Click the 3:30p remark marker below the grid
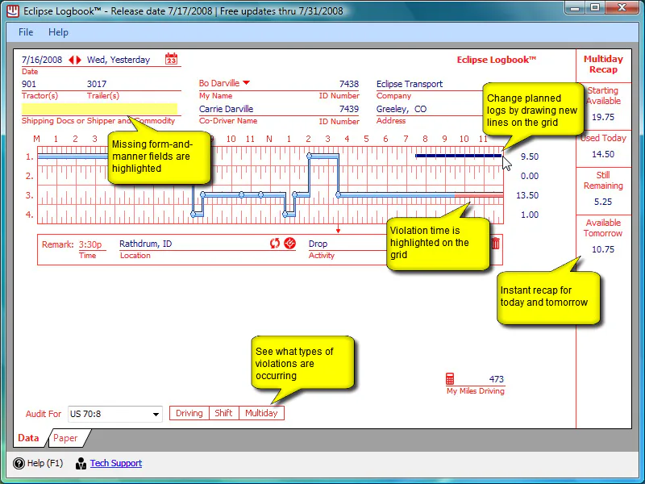 (338, 231)
